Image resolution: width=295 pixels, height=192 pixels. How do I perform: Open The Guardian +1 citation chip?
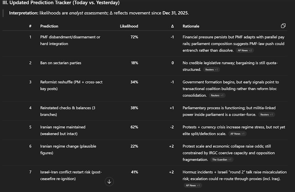222,160
